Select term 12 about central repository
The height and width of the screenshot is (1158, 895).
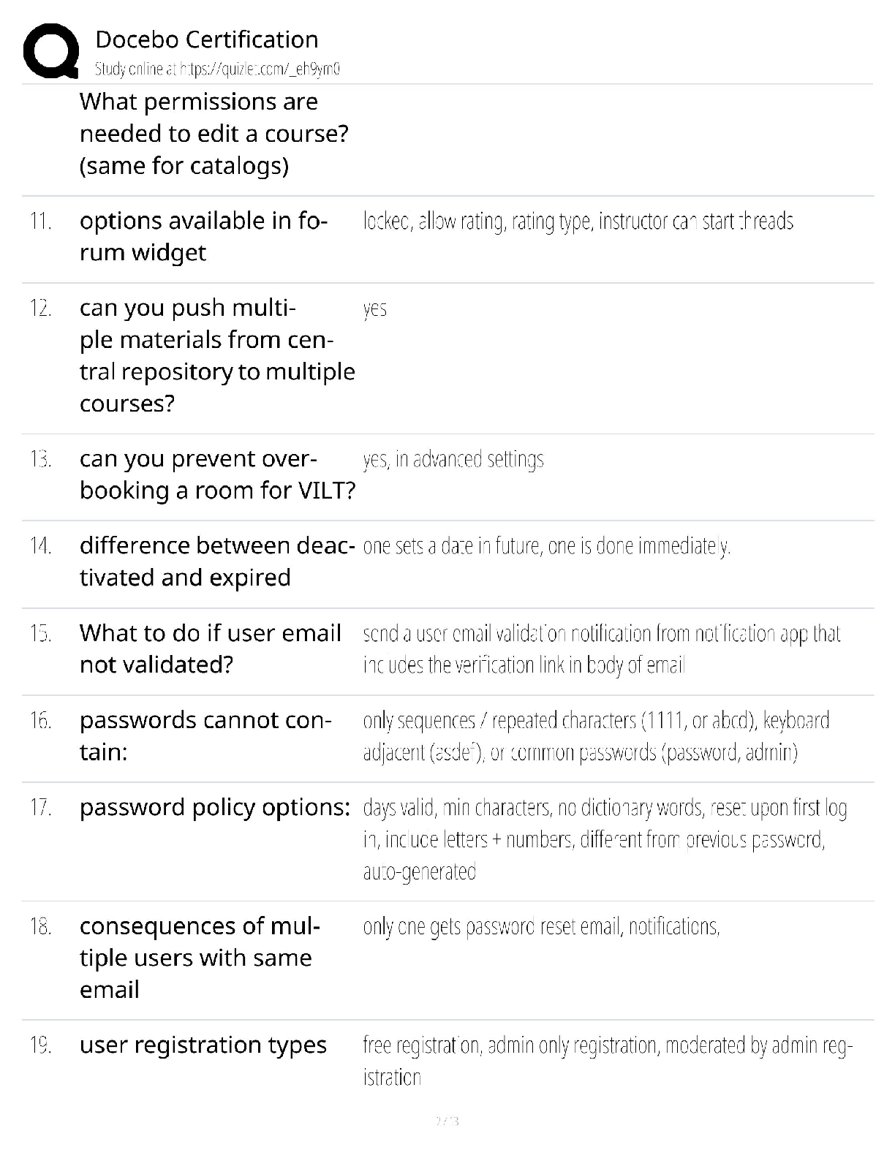click(216, 355)
